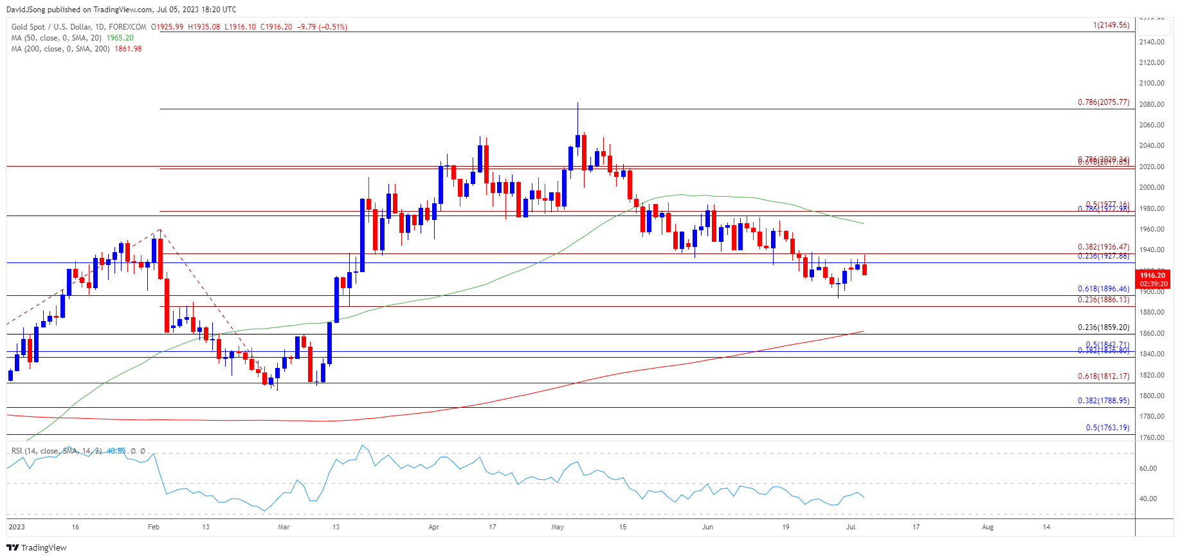Select the 0.618(1812.17) Fibonacci label
Image resolution: width=1180 pixels, height=559 pixels.
click(1103, 376)
